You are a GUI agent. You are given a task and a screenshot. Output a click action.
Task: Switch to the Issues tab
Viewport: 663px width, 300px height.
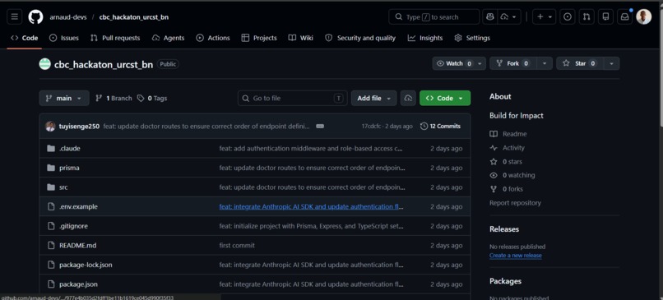click(x=64, y=38)
